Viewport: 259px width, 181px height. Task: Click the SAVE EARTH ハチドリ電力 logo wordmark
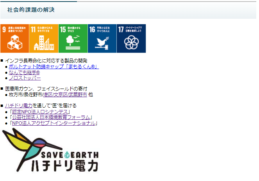point(65,162)
